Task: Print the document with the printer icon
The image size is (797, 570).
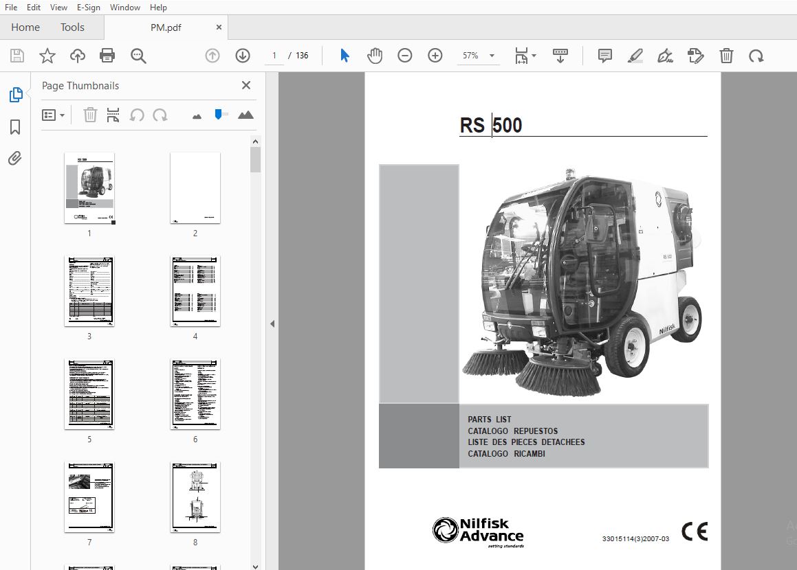Action: (107, 56)
